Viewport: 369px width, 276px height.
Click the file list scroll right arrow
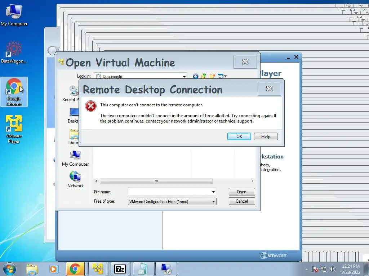pos(252,181)
